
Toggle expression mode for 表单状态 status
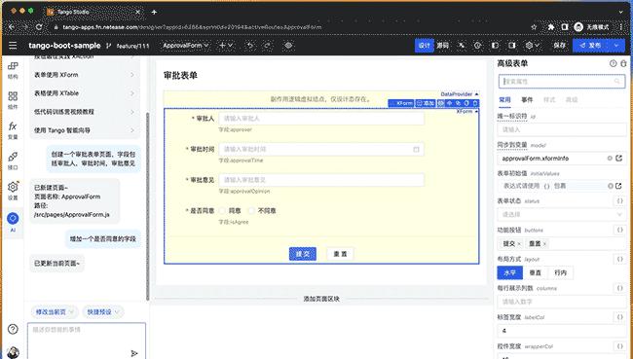619,200
